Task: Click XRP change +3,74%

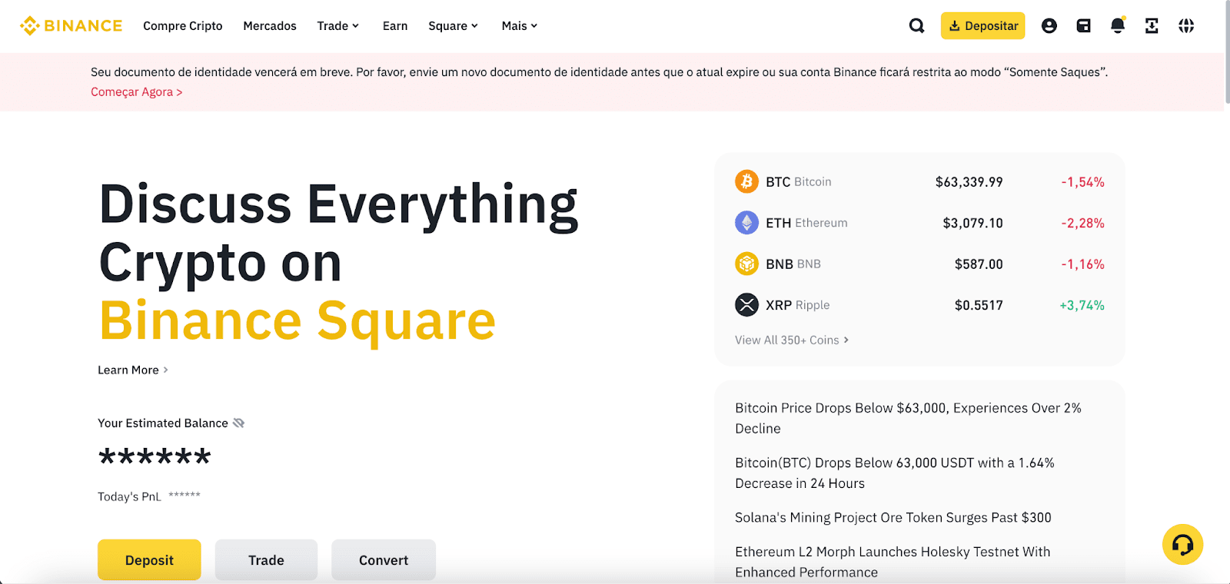Action: point(1082,305)
